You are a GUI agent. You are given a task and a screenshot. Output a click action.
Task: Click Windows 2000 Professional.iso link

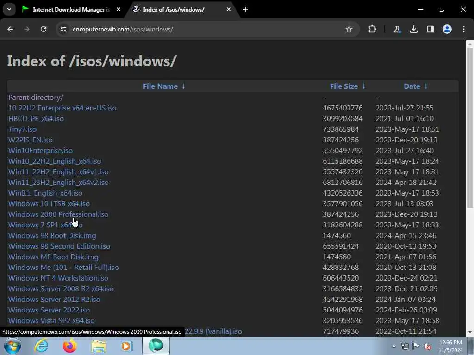pos(58,214)
